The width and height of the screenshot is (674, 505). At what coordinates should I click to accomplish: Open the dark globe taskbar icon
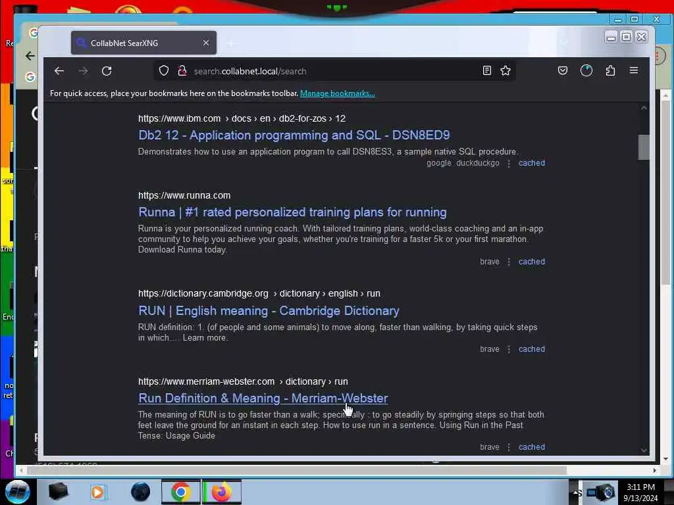[x=141, y=492]
